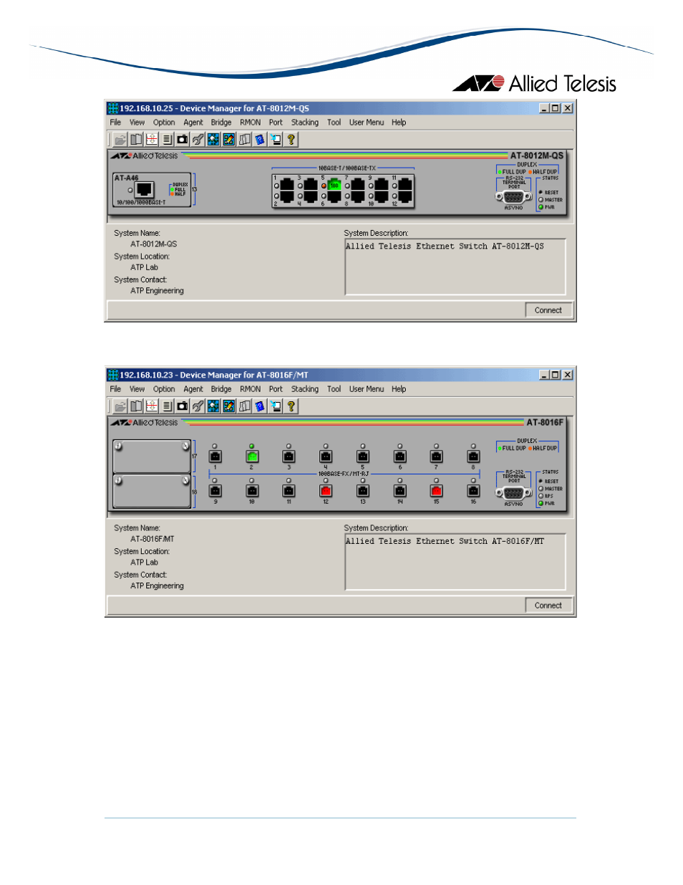This screenshot has height=885, width=683.
Task: Select port 9 on AT-8016F switch
Action: [215, 491]
